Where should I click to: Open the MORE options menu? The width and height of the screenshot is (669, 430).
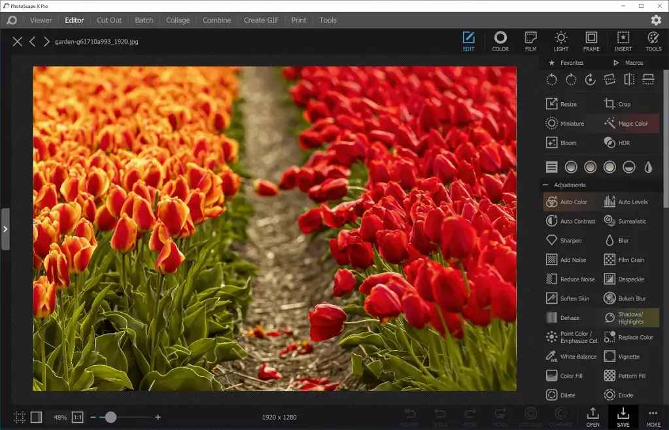click(653, 417)
